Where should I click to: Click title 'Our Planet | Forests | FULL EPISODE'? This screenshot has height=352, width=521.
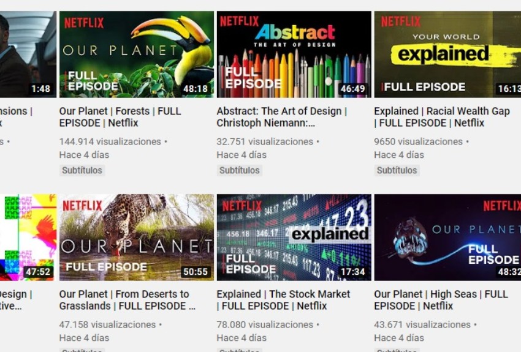click(x=120, y=117)
